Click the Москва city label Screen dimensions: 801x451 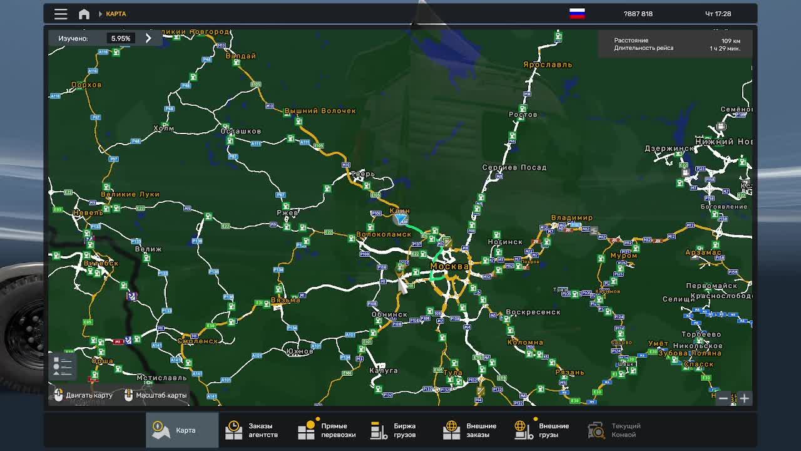point(449,266)
